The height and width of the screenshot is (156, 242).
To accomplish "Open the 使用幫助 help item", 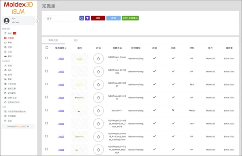I will coord(10,116).
